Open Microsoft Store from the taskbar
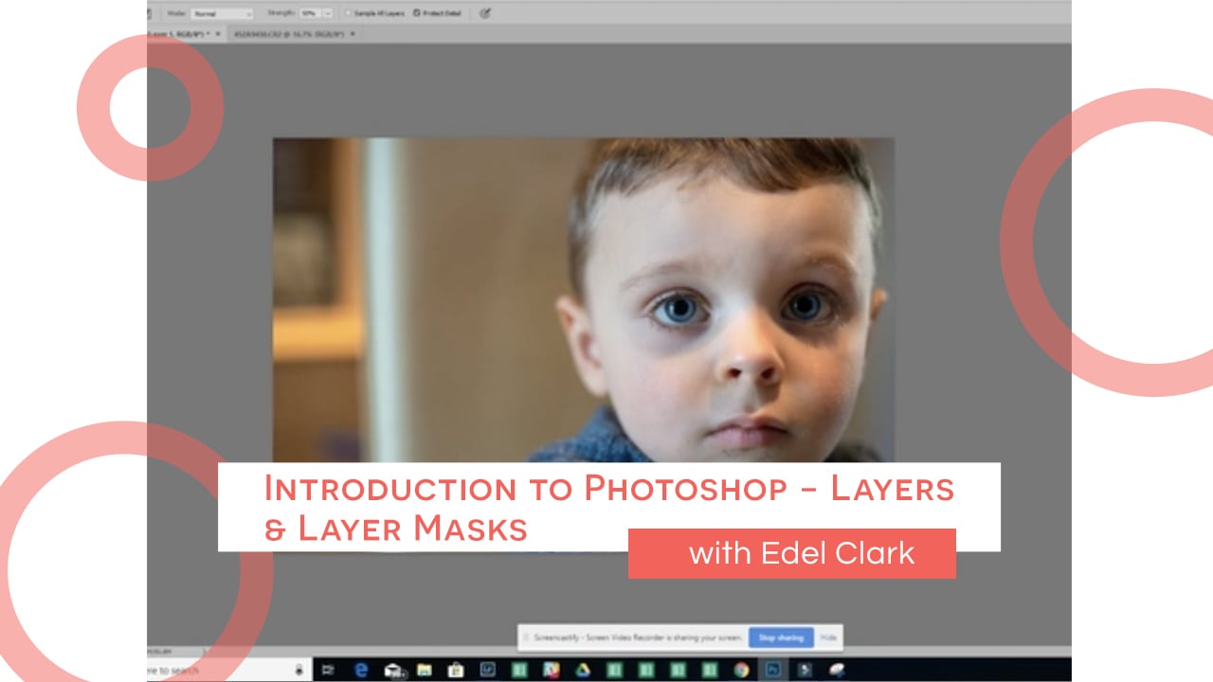This screenshot has width=1213, height=682. click(x=455, y=670)
